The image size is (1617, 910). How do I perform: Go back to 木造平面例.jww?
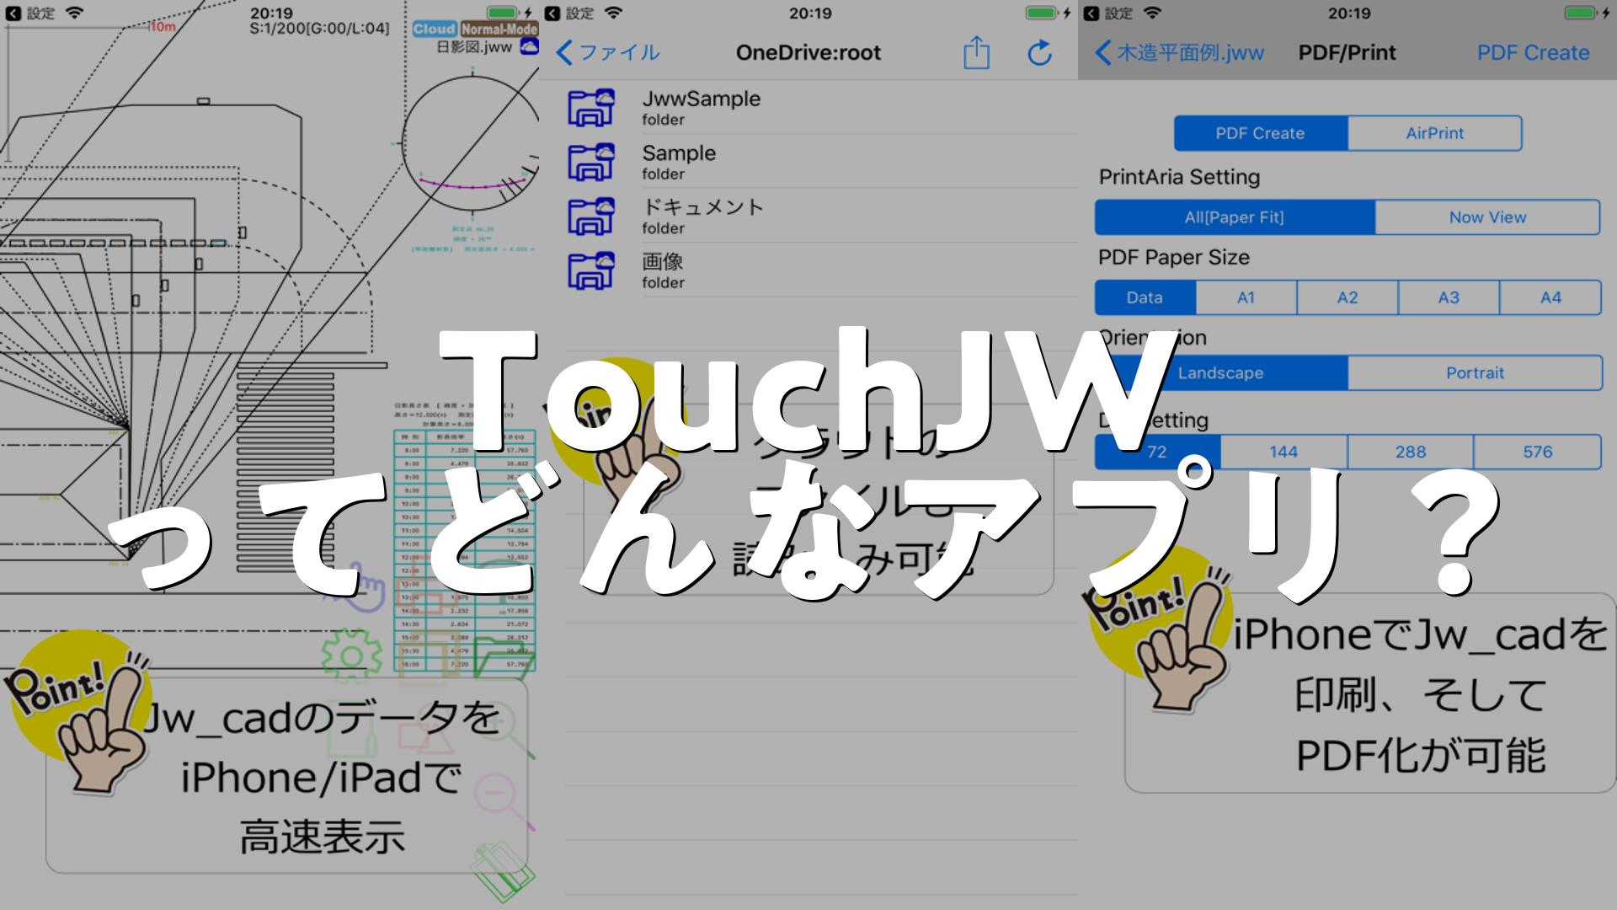pos(1179,52)
